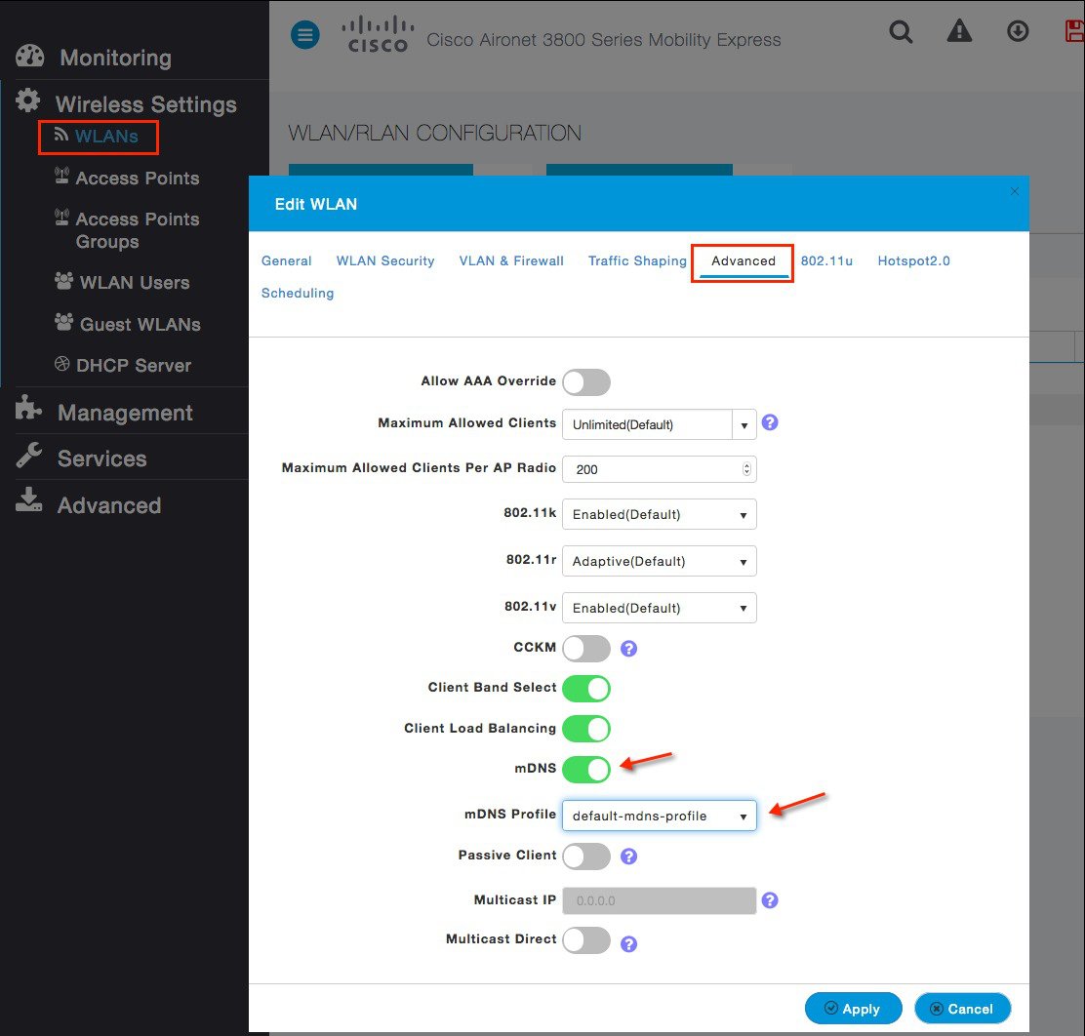Open Services section in sidebar
The image size is (1085, 1036).
click(81, 458)
